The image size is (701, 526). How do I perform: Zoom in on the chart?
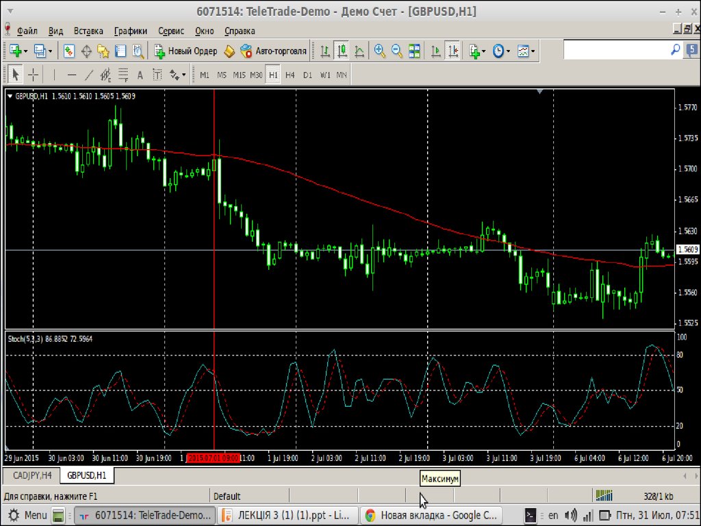point(379,51)
